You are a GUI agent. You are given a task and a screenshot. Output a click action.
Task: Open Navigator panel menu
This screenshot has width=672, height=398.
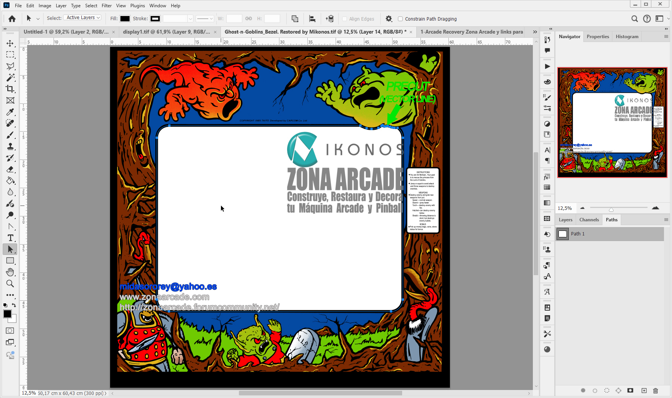coord(666,37)
